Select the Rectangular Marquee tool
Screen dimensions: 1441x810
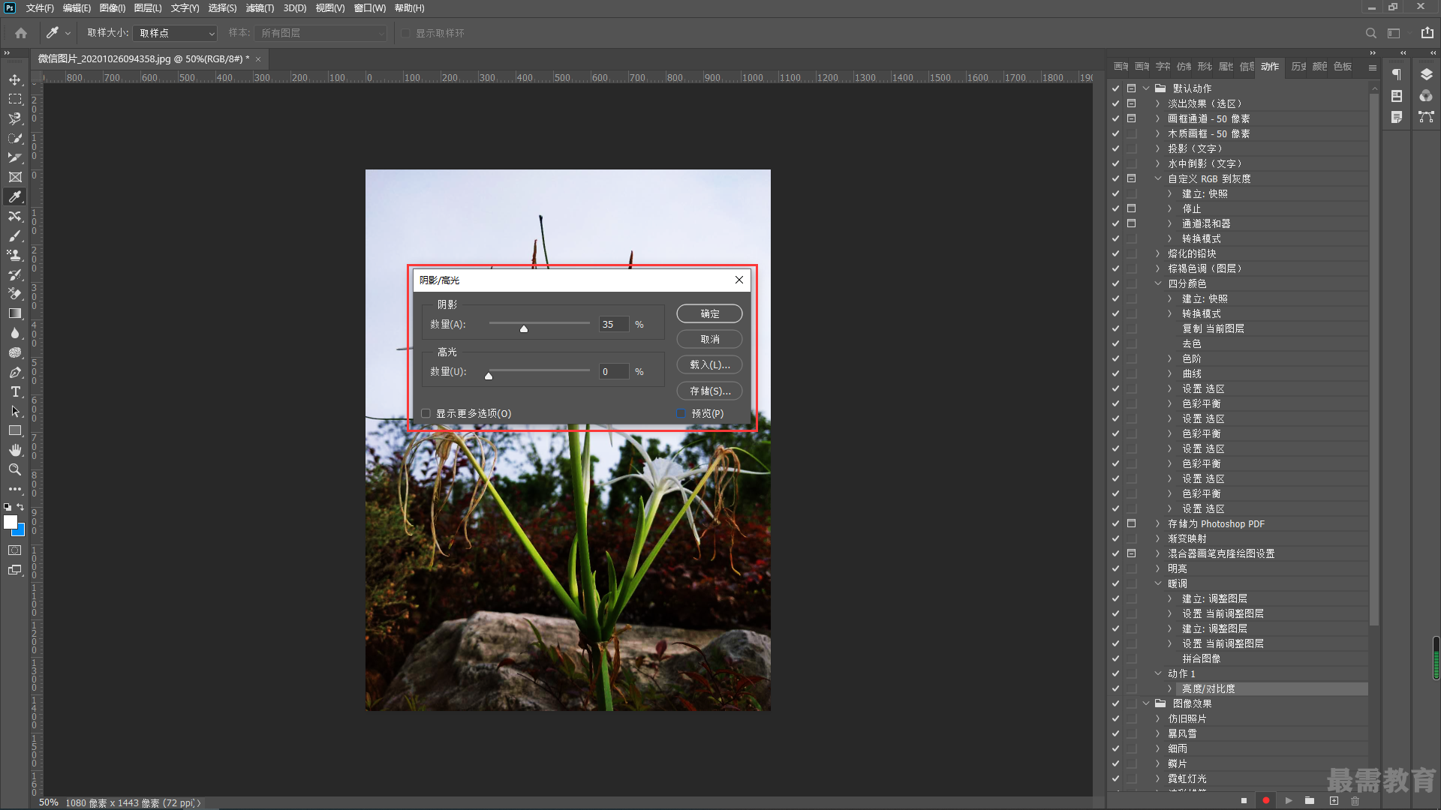pyautogui.click(x=15, y=99)
